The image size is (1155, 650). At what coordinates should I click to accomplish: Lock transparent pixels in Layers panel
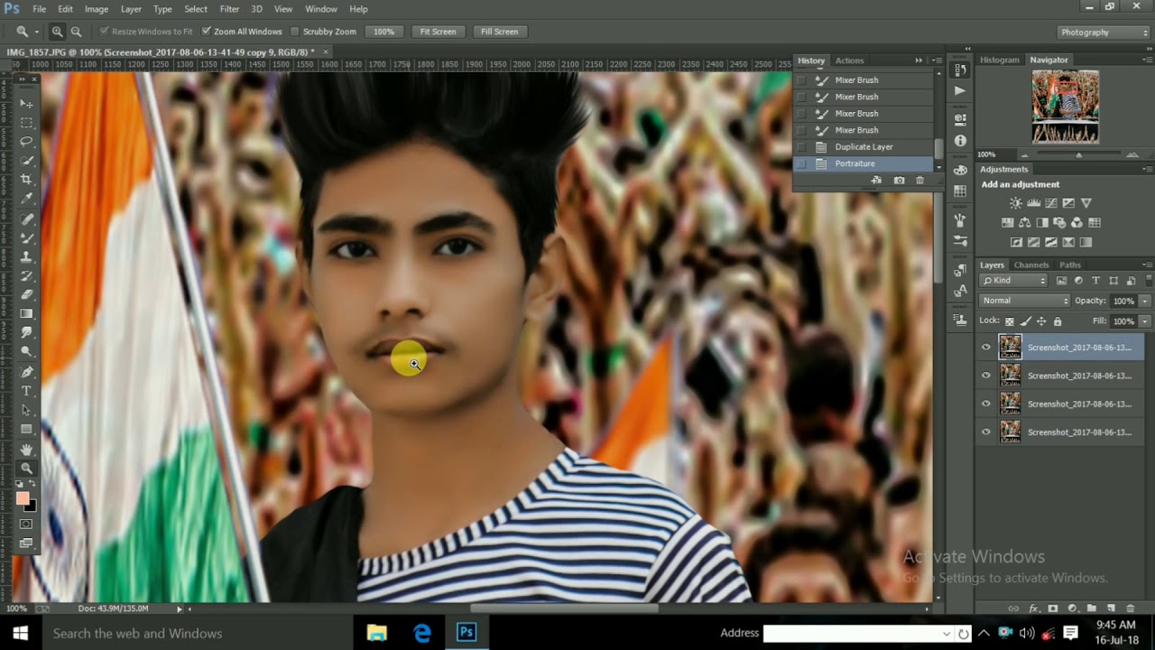[1010, 321]
